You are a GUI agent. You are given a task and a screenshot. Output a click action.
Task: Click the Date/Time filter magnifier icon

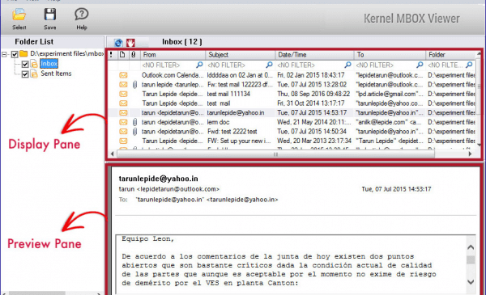pos(347,65)
